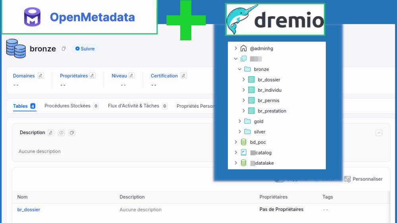Click the br_permis table icon

point(251,100)
